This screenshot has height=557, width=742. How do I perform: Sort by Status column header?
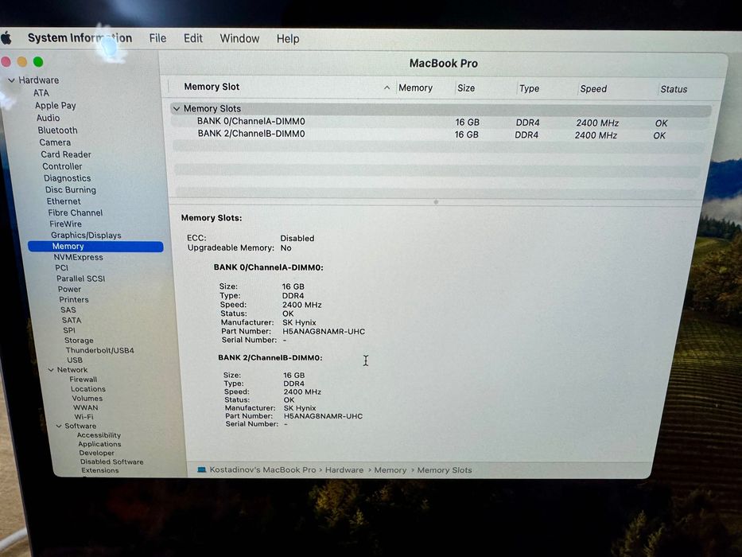point(674,89)
